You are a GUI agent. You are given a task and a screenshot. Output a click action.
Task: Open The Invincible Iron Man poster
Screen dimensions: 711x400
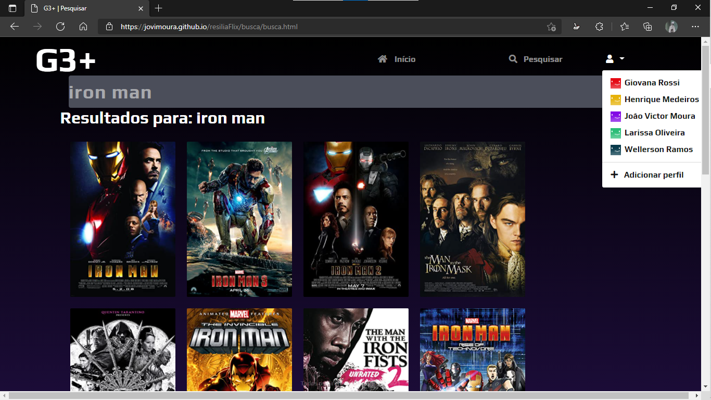coord(239,349)
